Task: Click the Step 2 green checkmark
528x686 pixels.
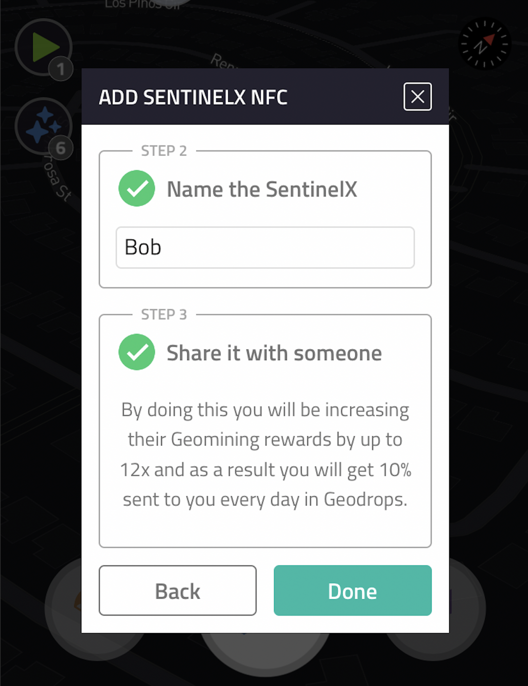Action: [137, 188]
